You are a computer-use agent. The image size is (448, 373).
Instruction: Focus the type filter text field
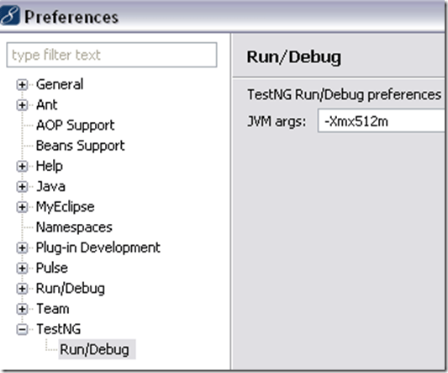112,55
